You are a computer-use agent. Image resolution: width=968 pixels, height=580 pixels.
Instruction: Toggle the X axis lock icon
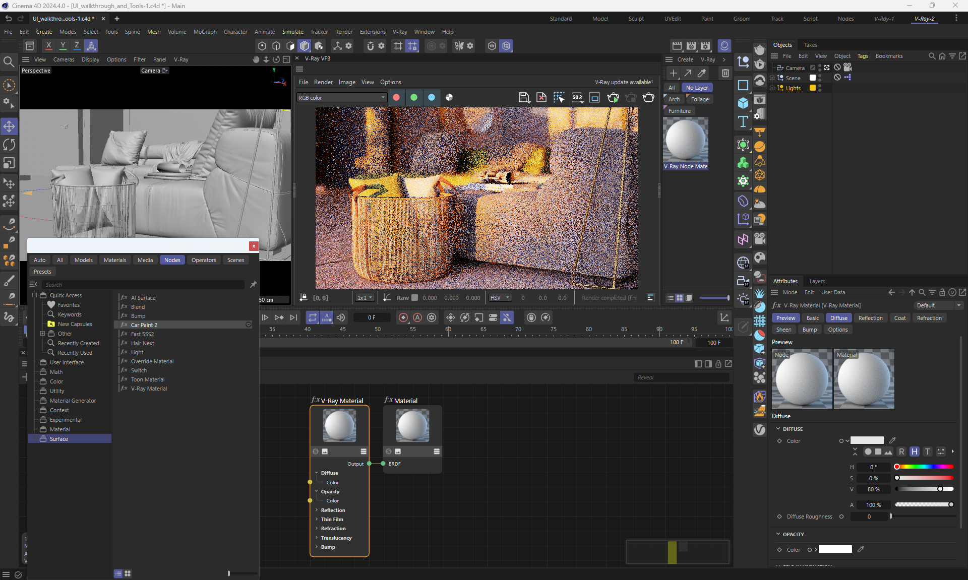[x=48, y=46]
